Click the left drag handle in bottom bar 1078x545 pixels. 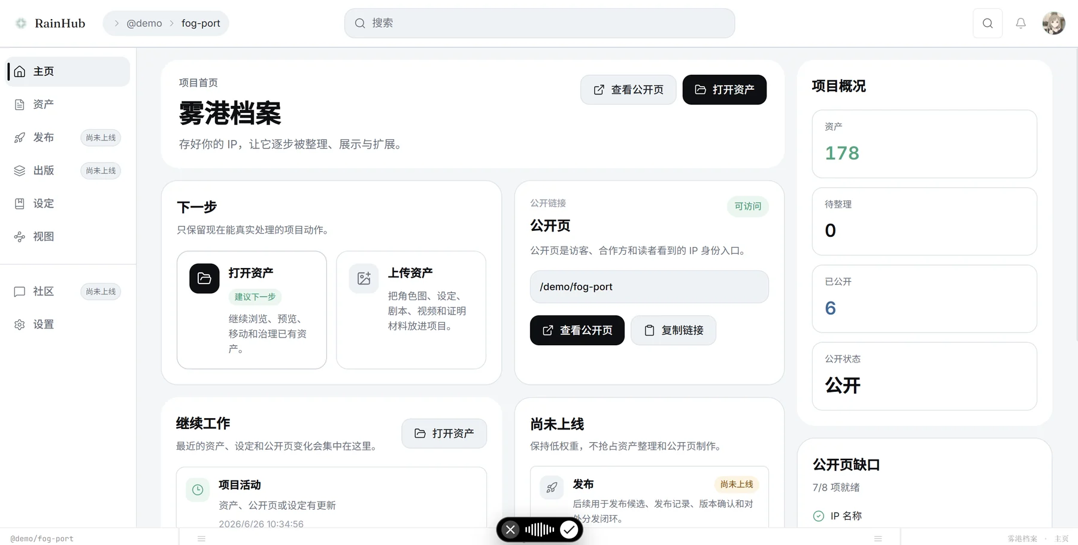point(202,538)
